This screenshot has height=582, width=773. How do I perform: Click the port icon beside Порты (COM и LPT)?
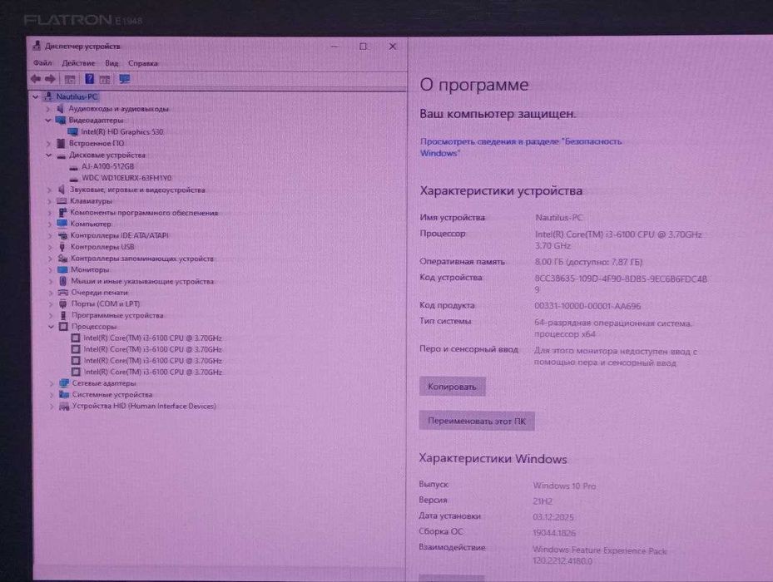[x=63, y=304]
